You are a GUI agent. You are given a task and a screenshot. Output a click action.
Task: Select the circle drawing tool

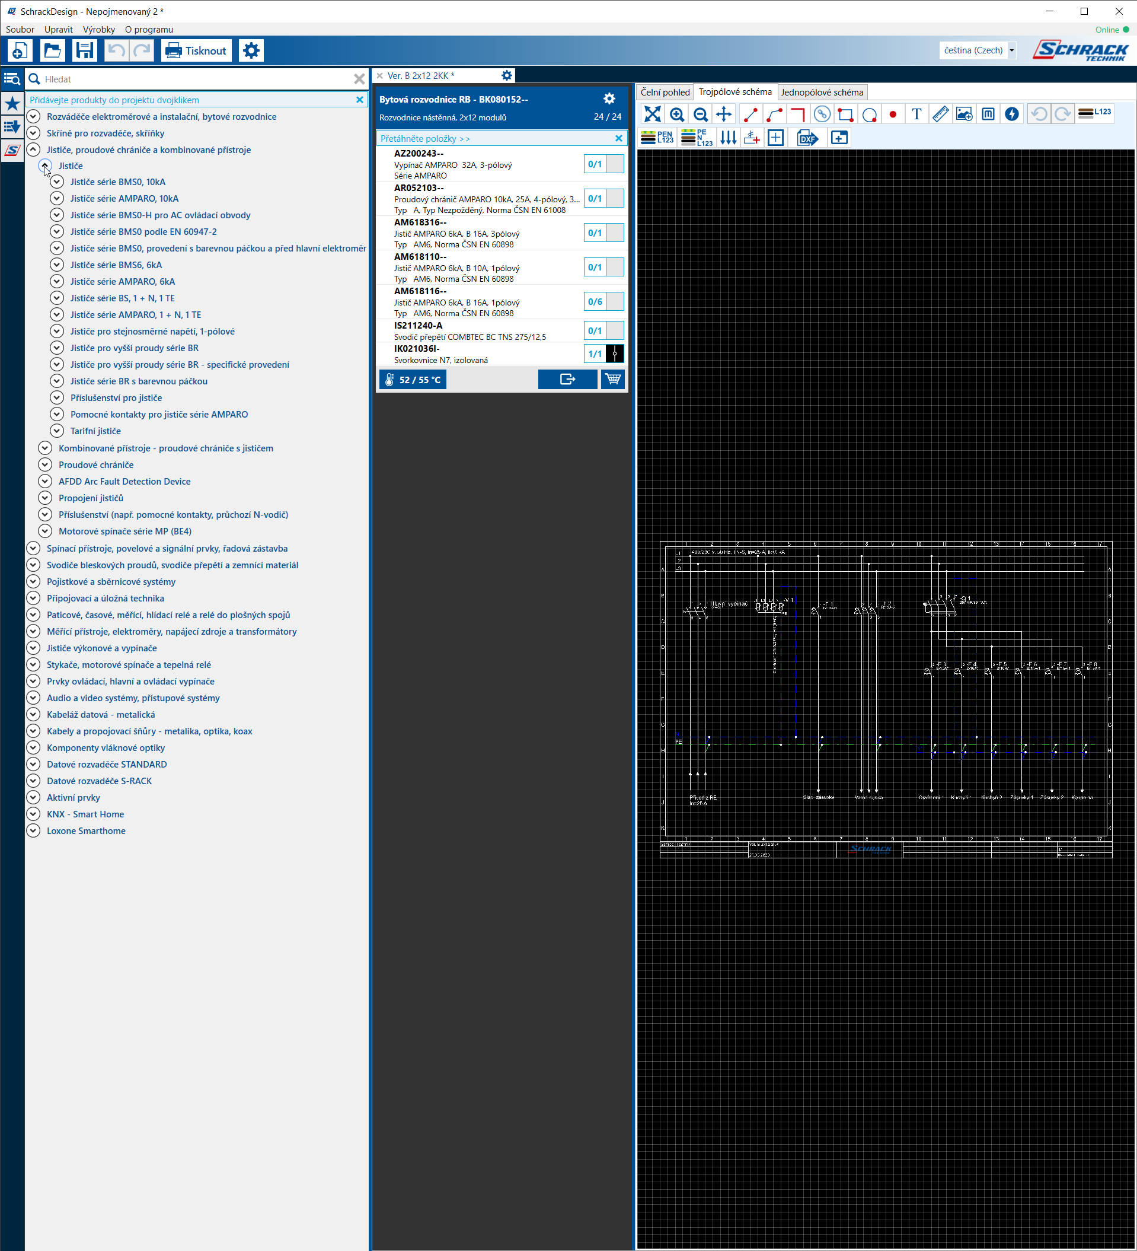(x=869, y=114)
